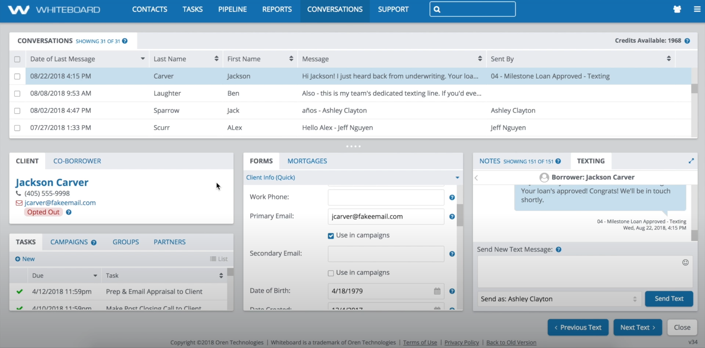
Task: Click help icon on Campaigns tab
Action: pos(94,243)
